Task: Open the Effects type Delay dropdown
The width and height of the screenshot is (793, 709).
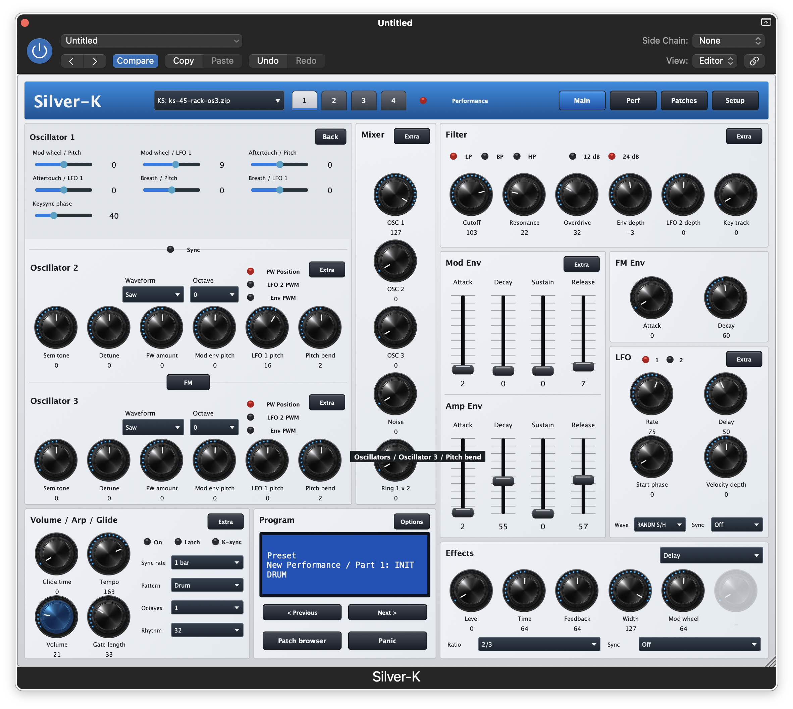Action: tap(711, 555)
